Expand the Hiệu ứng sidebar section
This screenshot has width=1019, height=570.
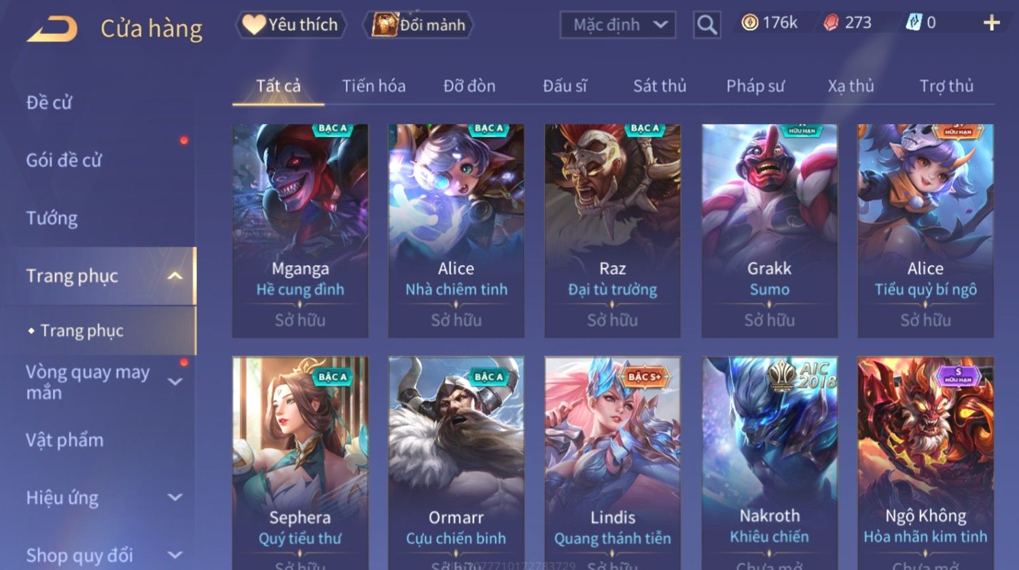pyautogui.click(x=175, y=497)
